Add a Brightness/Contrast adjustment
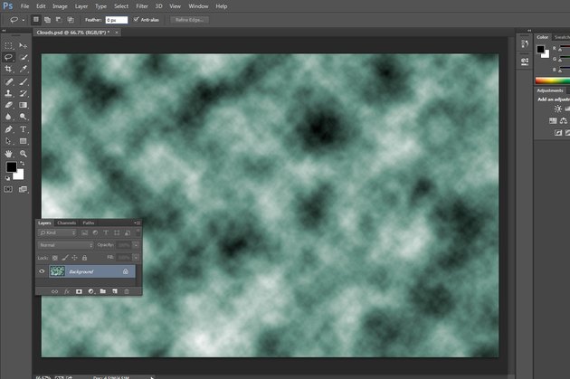Image resolution: width=570 pixels, height=379 pixels. (557, 109)
